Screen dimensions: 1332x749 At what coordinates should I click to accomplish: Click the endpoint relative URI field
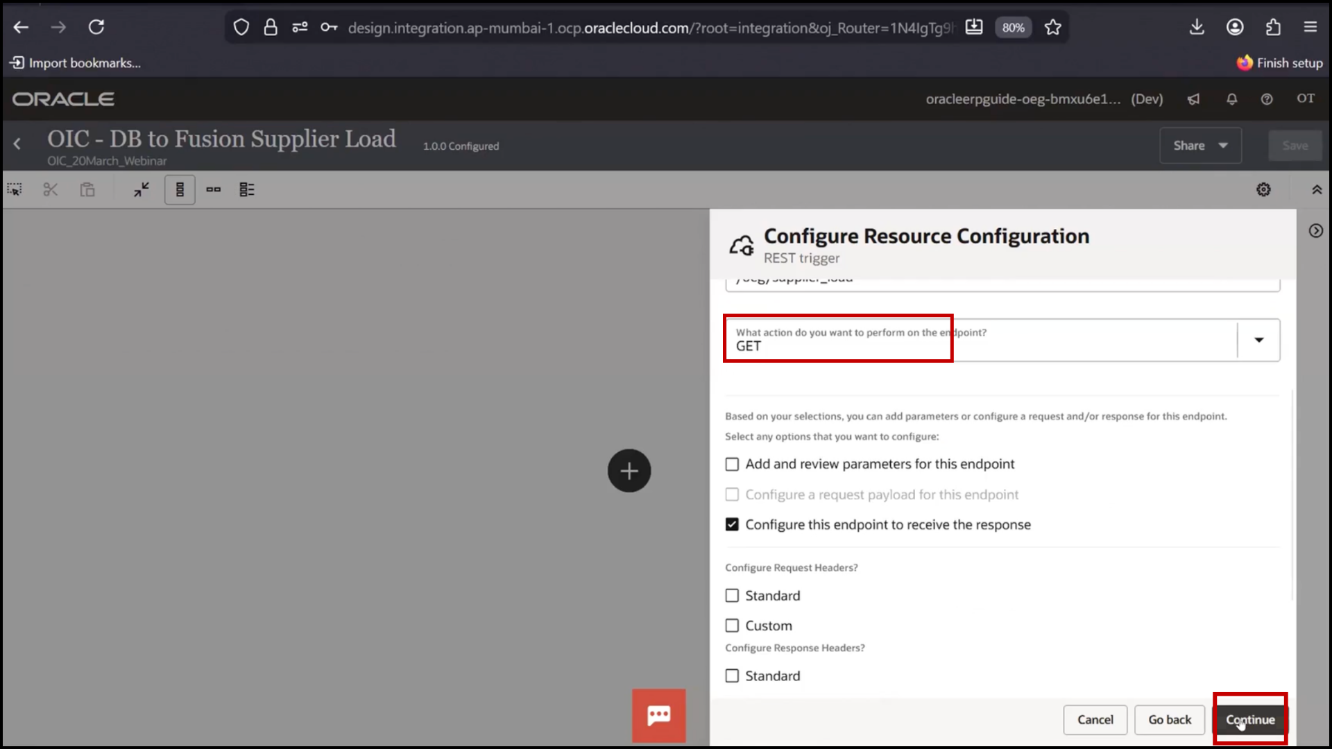tap(1002, 283)
